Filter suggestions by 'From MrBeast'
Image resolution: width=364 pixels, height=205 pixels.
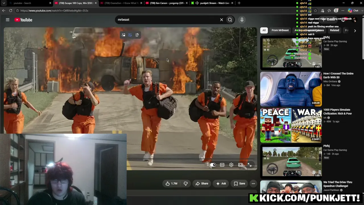point(280,30)
